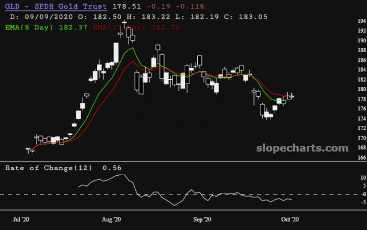Click the 188 price axis label
The height and width of the screenshot is (230, 367).
[x=362, y=50]
